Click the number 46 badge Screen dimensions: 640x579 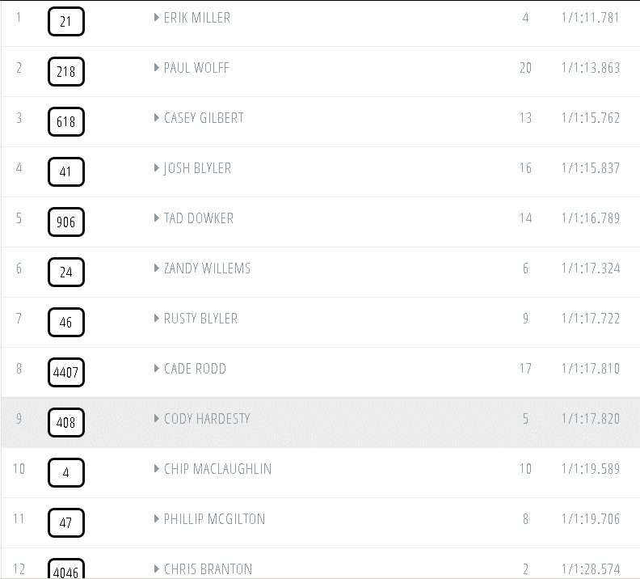pyautogui.click(x=66, y=323)
